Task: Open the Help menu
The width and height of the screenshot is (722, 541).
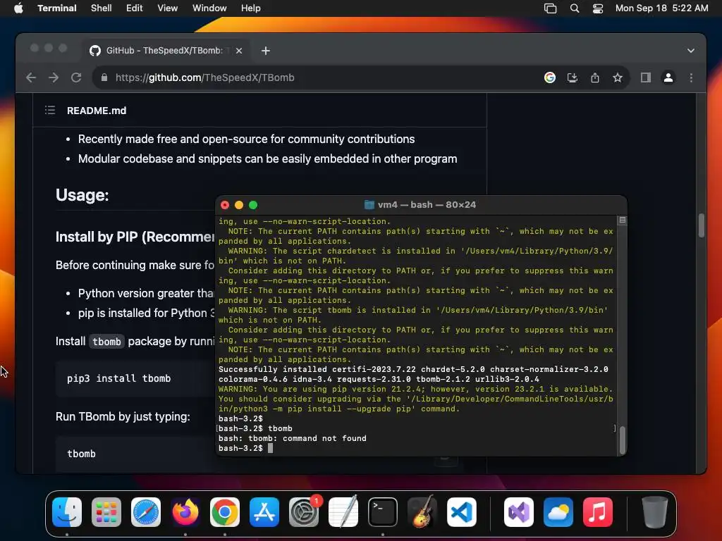Action: tap(250, 8)
